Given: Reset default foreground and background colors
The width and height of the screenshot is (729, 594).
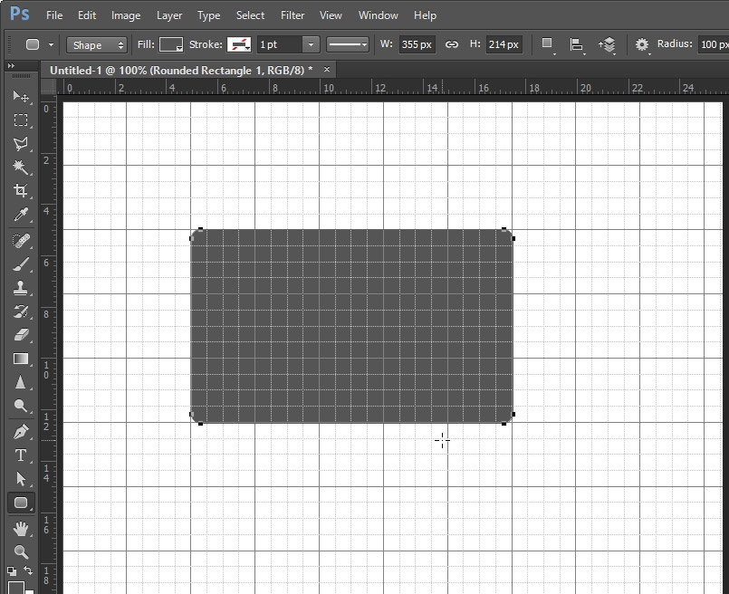Looking at the screenshot, I should [x=12, y=570].
